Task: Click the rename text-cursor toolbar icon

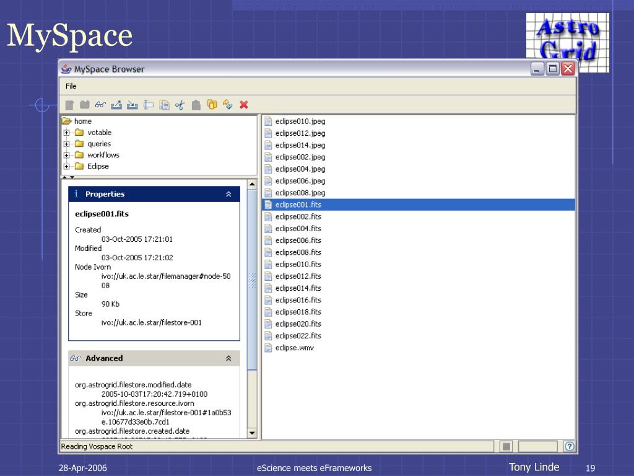Action: (x=149, y=105)
